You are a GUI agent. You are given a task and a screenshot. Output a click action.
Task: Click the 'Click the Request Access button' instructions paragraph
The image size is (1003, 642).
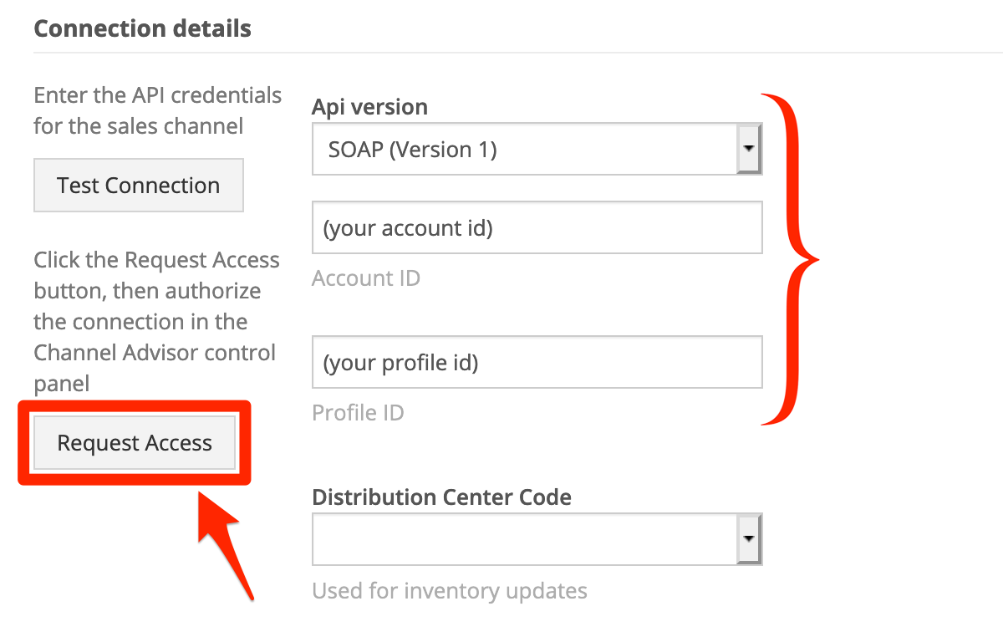point(156,322)
